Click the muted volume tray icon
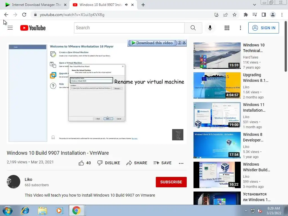 (x=260, y=211)
